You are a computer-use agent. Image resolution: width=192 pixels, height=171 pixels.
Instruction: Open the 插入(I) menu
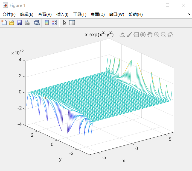[62, 14]
